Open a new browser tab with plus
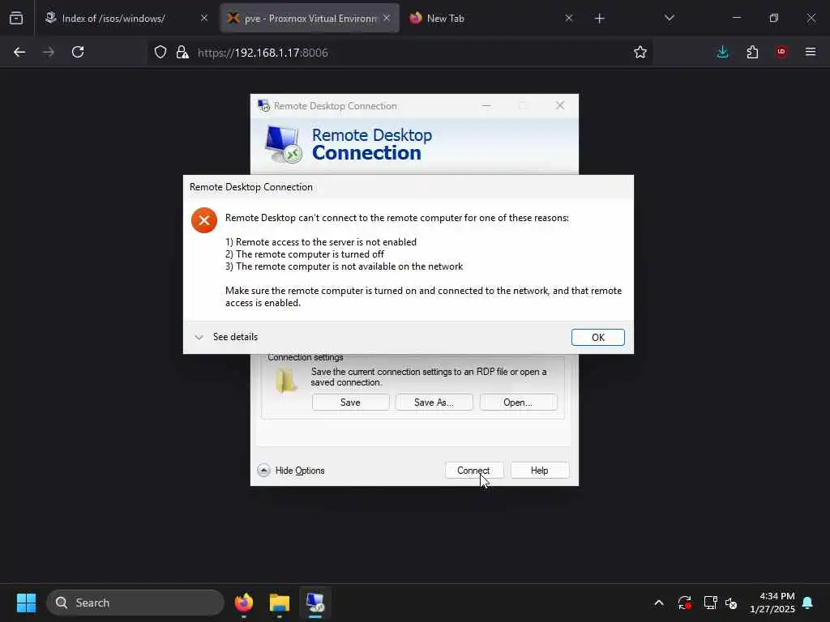 pyautogui.click(x=599, y=19)
